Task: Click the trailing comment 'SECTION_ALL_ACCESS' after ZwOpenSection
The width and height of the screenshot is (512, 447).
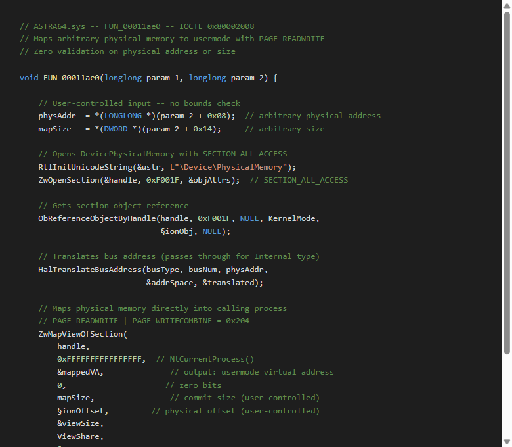Action: point(299,180)
